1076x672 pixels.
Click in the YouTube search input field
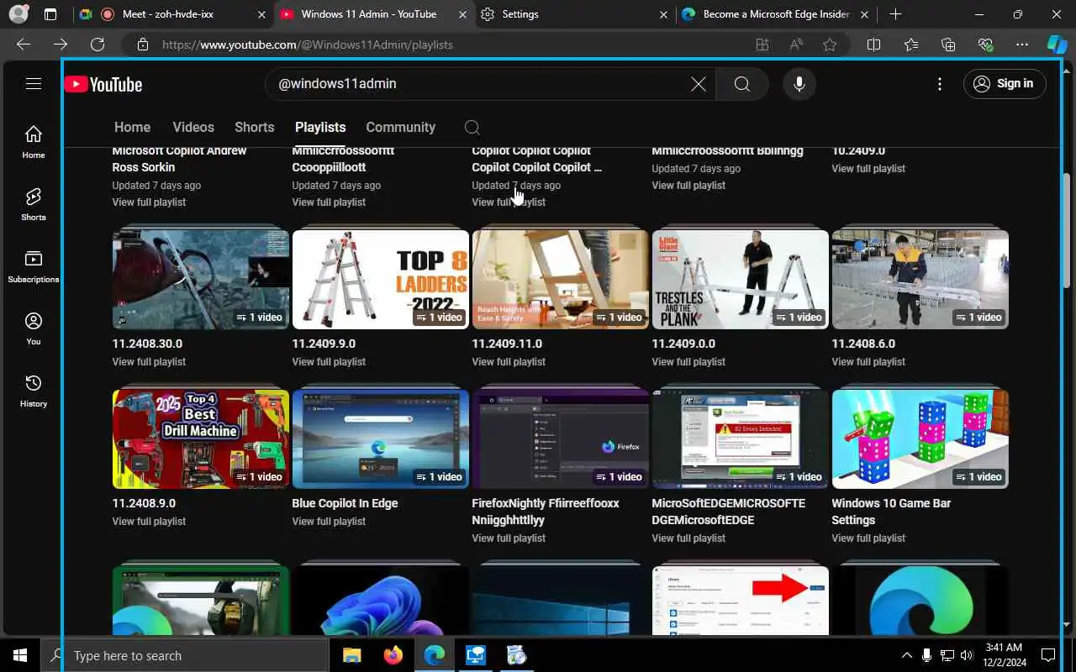pyautogui.click(x=479, y=84)
